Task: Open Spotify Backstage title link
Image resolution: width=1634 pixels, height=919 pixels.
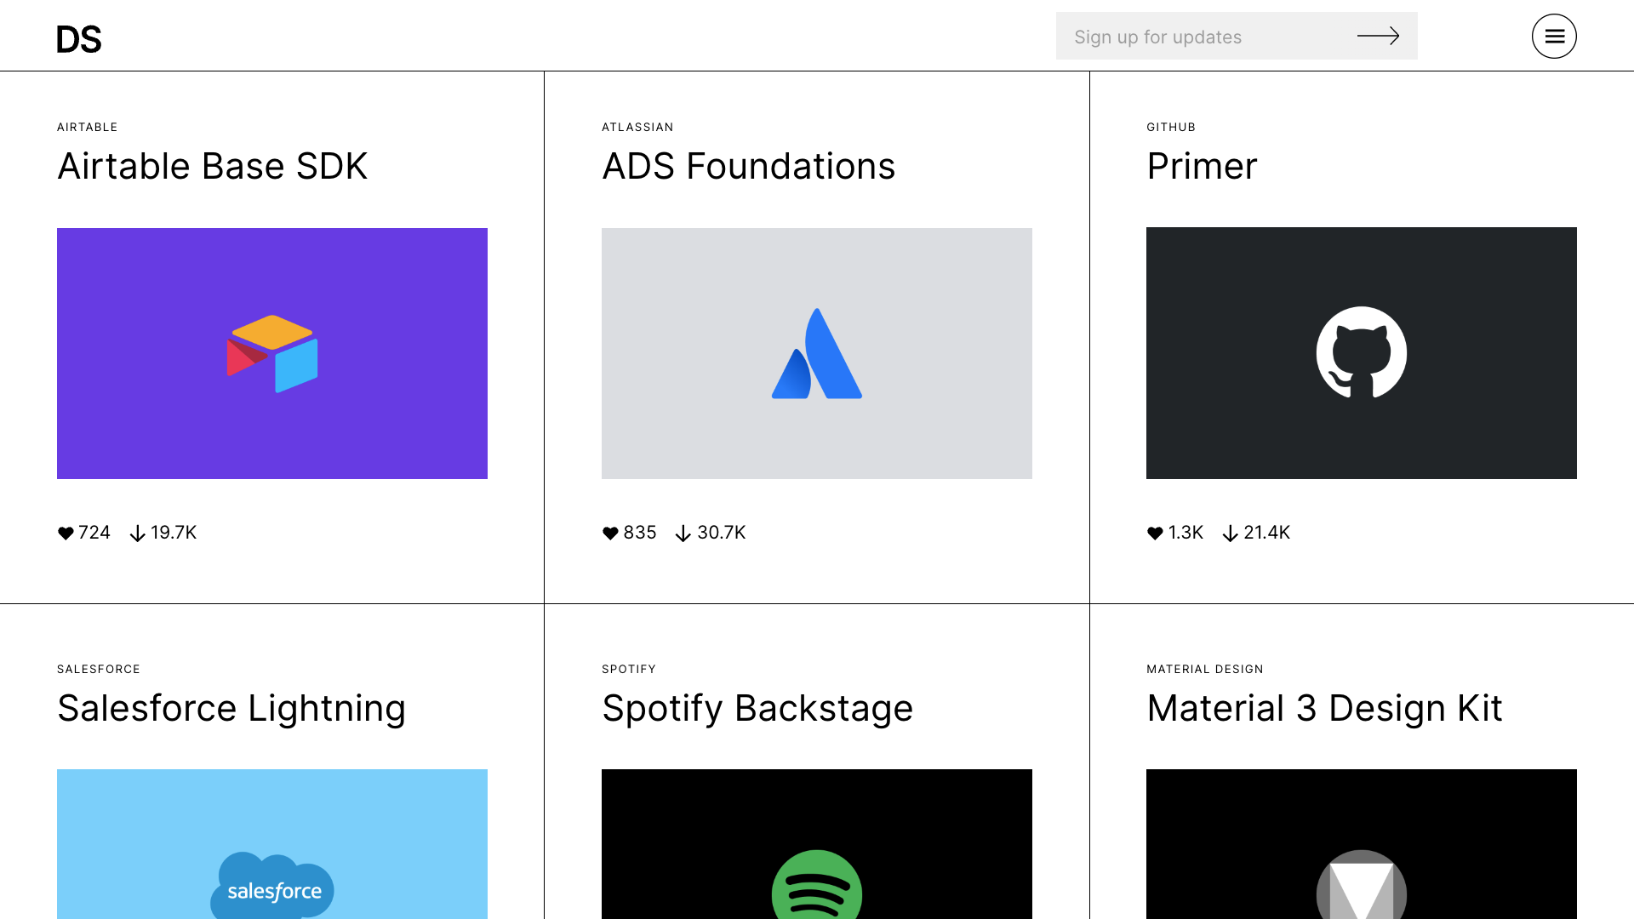Action: (x=757, y=709)
